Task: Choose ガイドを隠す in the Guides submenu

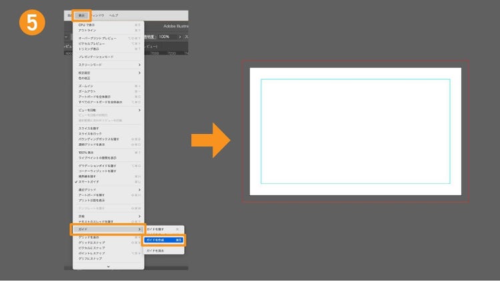Action: [x=163, y=229]
